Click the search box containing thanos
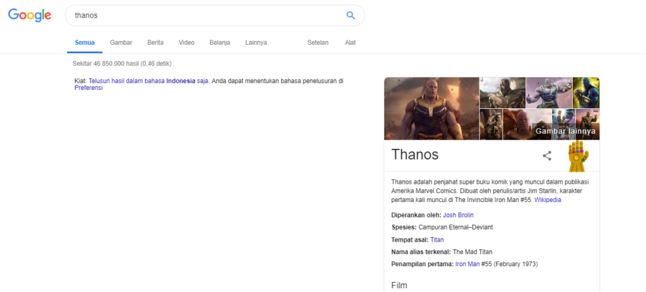This screenshot has width=646, height=292. point(206,16)
